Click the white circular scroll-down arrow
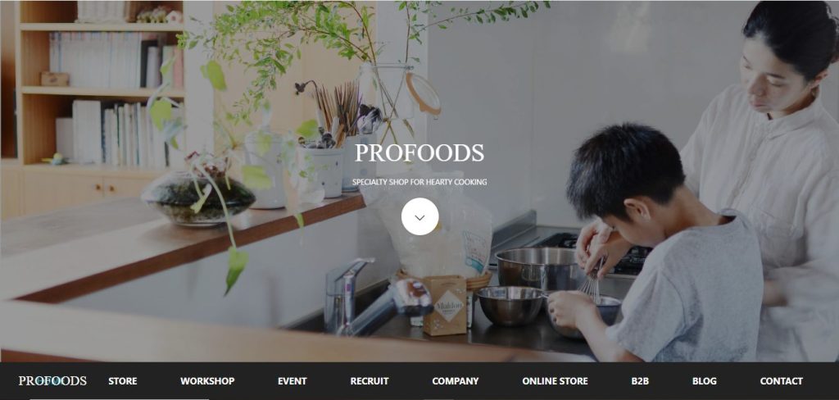839x400 pixels. pyautogui.click(x=419, y=216)
